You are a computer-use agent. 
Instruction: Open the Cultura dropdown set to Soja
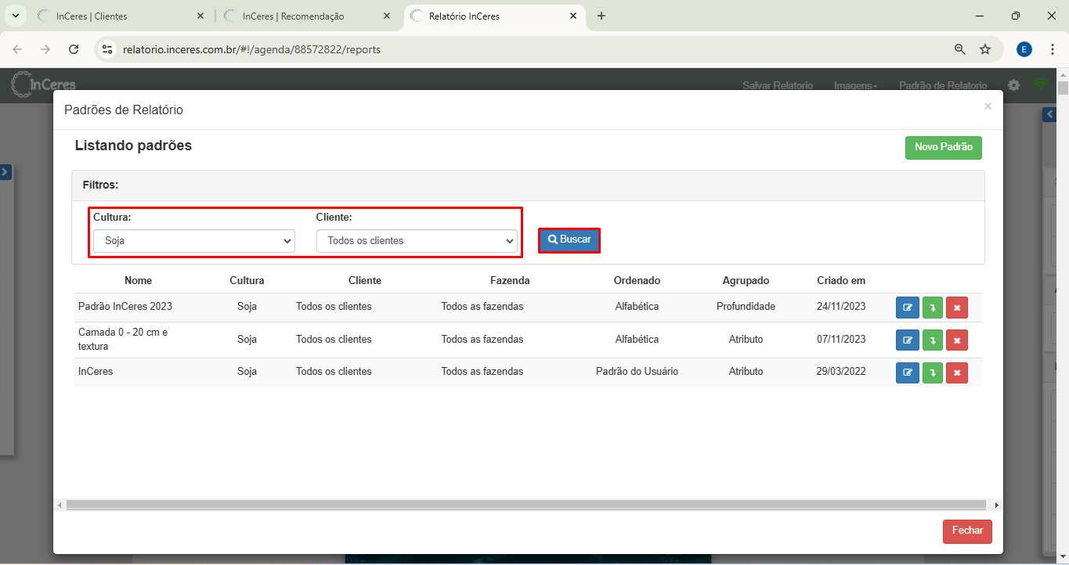(194, 241)
